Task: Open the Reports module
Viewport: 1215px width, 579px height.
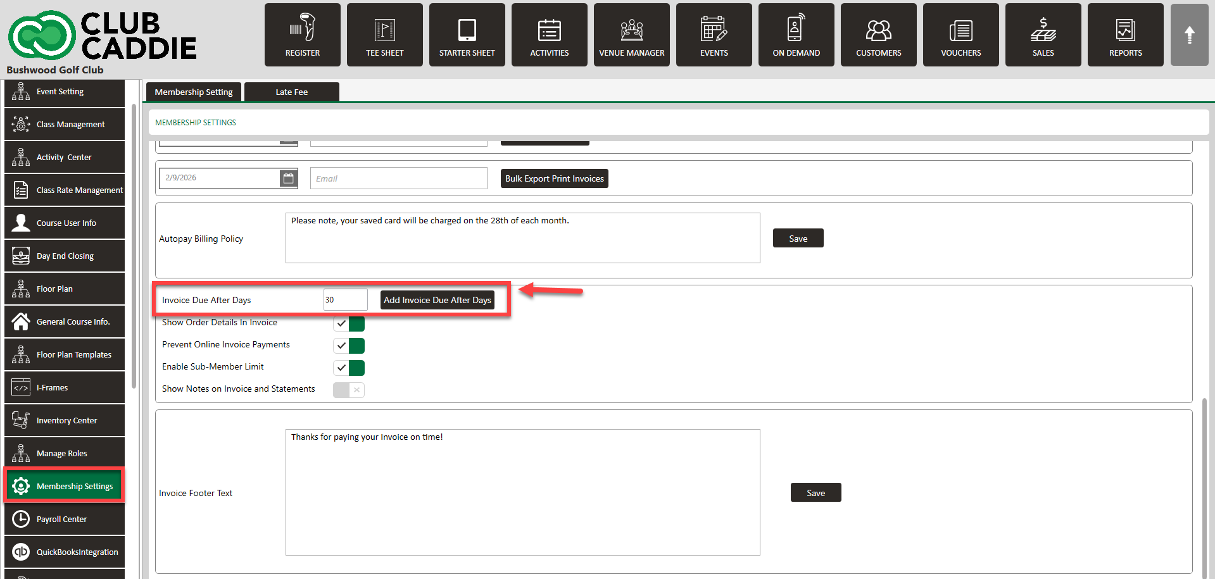Action: click(x=1125, y=35)
